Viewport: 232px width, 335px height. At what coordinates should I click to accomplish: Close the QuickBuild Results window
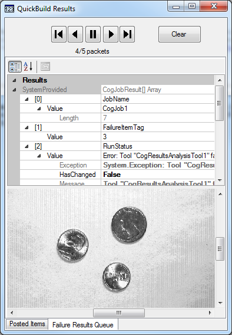pos(214,6)
